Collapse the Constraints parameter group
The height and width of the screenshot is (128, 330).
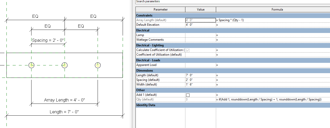click(144, 15)
